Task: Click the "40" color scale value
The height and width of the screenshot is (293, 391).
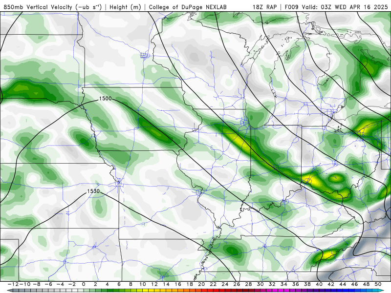Action: [x=319, y=284]
